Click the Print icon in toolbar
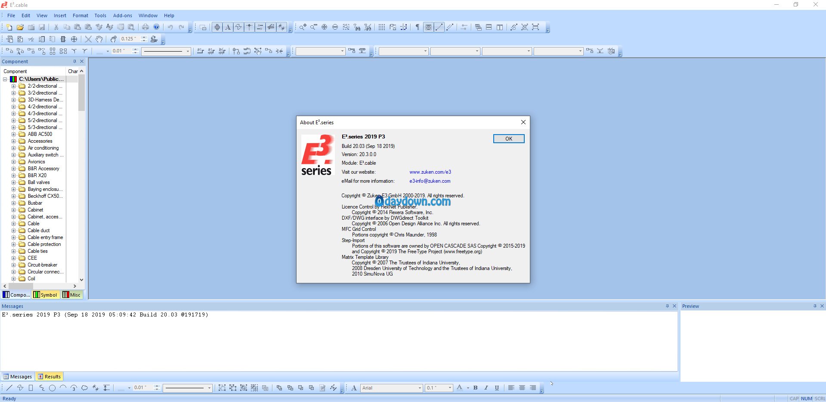Image resolution: width=826 pixels, height=402 pixels. [x=145, y=27]
